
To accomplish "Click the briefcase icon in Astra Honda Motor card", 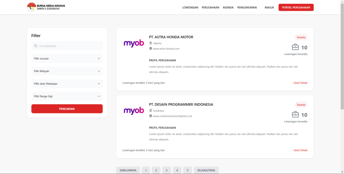I will [295, 47].
